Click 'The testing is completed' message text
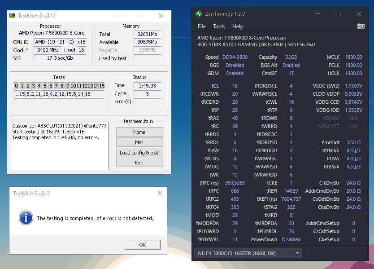Image resolution: width=374 pixels, height=269 pixels. pos(95,218)
